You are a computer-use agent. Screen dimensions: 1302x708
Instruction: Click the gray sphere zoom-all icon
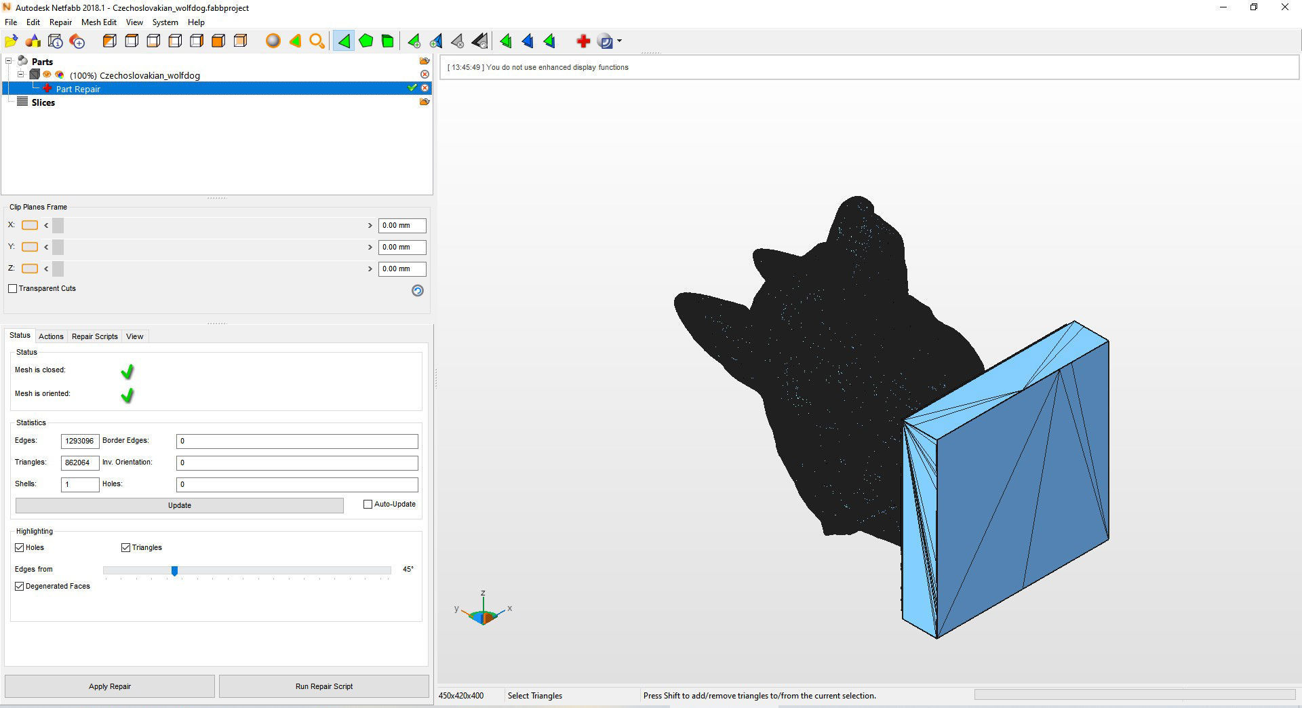click(273, 41)
